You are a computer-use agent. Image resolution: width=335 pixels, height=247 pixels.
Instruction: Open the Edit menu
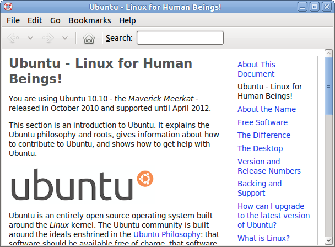(x=35, y=20)
